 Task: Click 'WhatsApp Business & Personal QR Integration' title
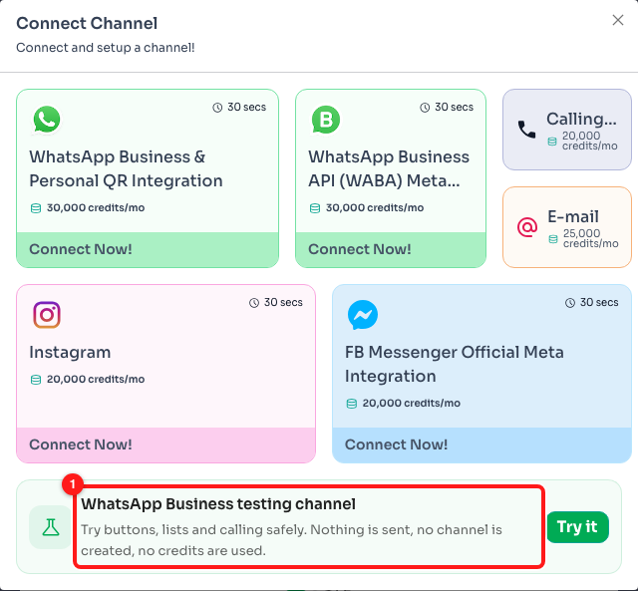[x=127, y=168]
